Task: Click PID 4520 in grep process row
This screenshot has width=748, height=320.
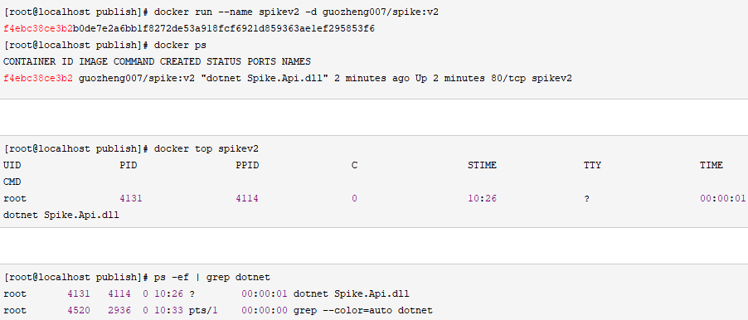Action: pyautogui.click(x=78, y=310)
